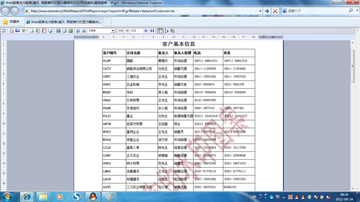Open the search provider dropdown arrow
Viewport: 360px width, 202px height.
pyautogui.click(x=356, y=11)
